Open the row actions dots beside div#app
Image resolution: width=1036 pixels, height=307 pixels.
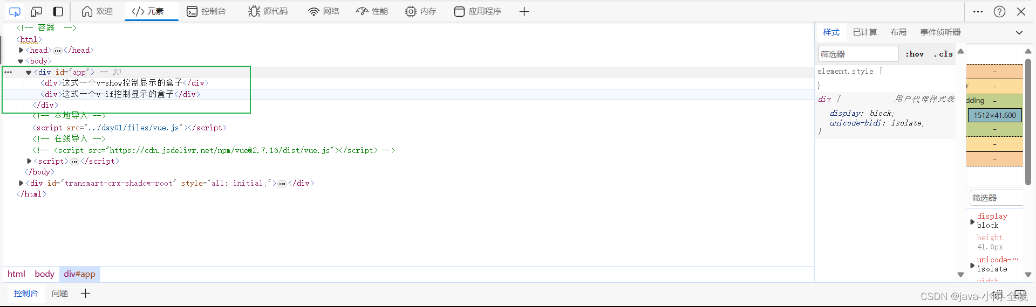click(8, 72)
